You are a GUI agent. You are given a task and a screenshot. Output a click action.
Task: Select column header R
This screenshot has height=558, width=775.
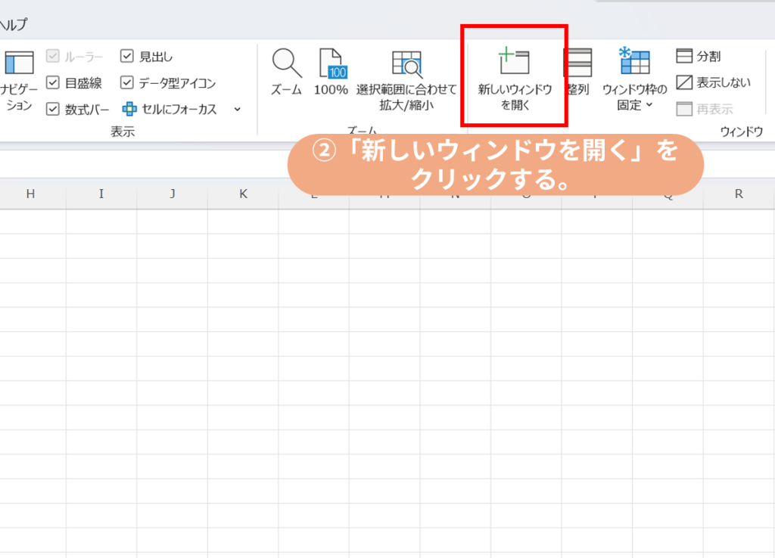coord(739,194)
